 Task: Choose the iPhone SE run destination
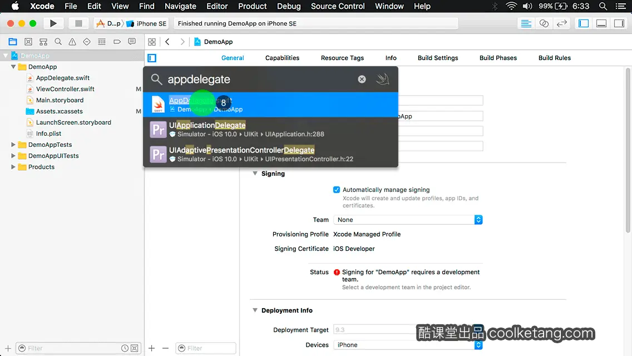click(147, 23)
